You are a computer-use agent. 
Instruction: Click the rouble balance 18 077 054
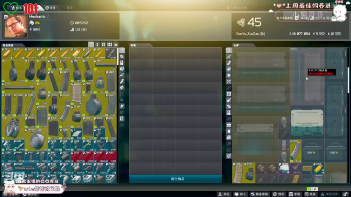pyautogui.click(x=300, y=34)
